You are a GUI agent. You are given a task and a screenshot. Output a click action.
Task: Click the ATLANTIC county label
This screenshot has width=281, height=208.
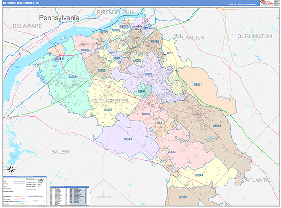tap(257, 179)
